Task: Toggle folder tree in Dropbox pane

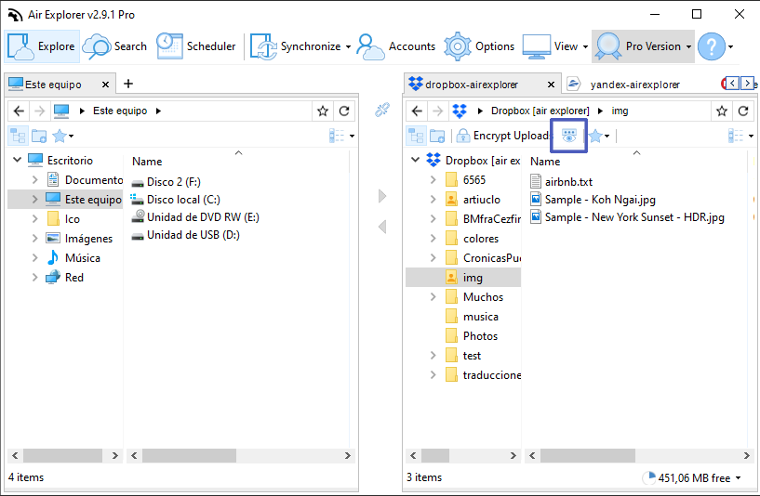Action: point(417,136)
